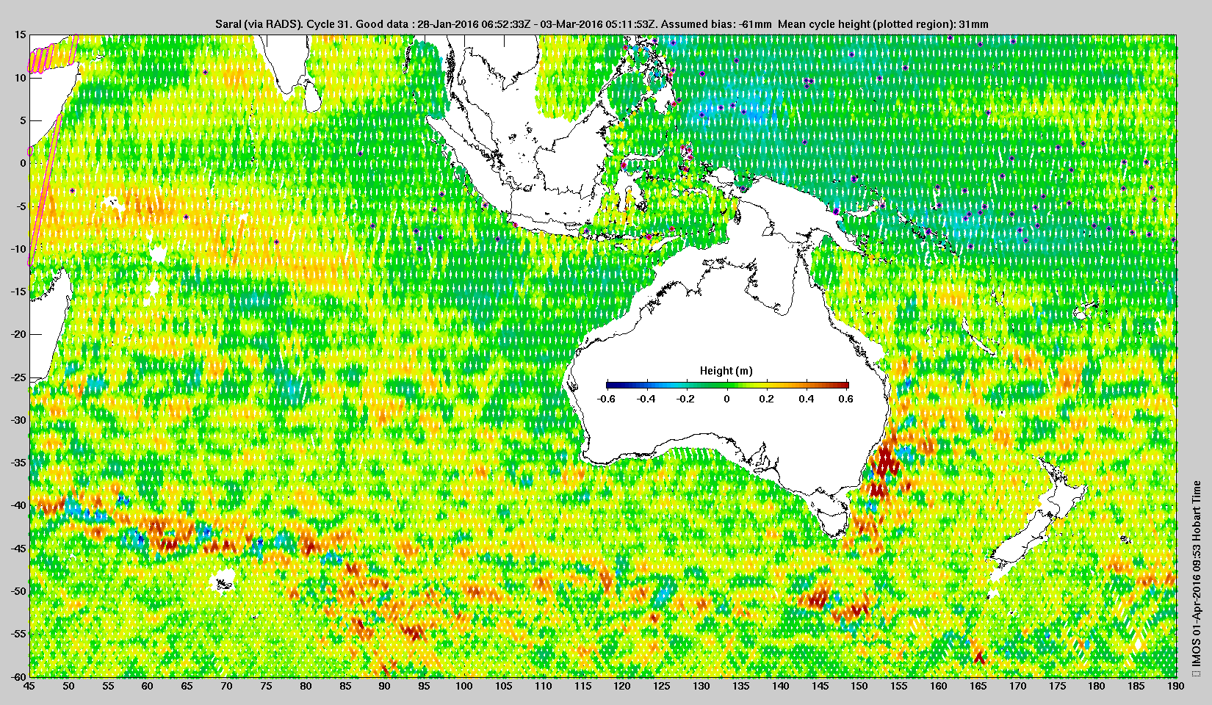Image resolution: width=1212 pixels, height=705 pixels.
Task: Click the '-0.6' colorbar tick label
Action: click(x=606, y=399)
